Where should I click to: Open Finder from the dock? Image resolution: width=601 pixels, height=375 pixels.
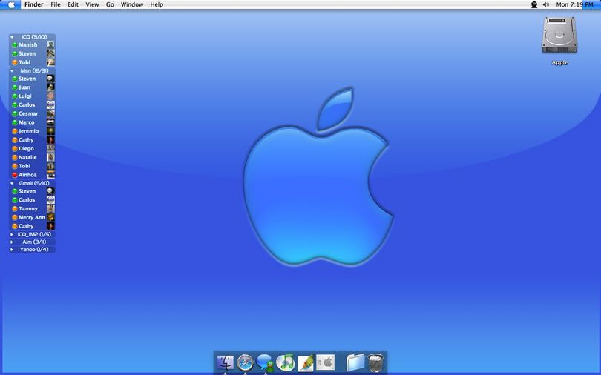point(226,362)
